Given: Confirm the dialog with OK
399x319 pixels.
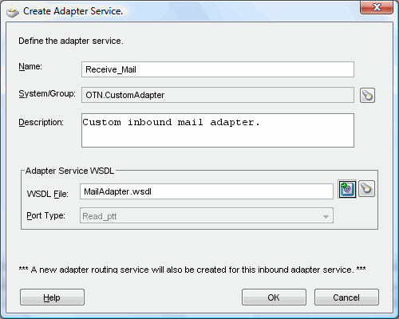Looking at the screenshot, I should pyautogui.click(x=274, y=297).
